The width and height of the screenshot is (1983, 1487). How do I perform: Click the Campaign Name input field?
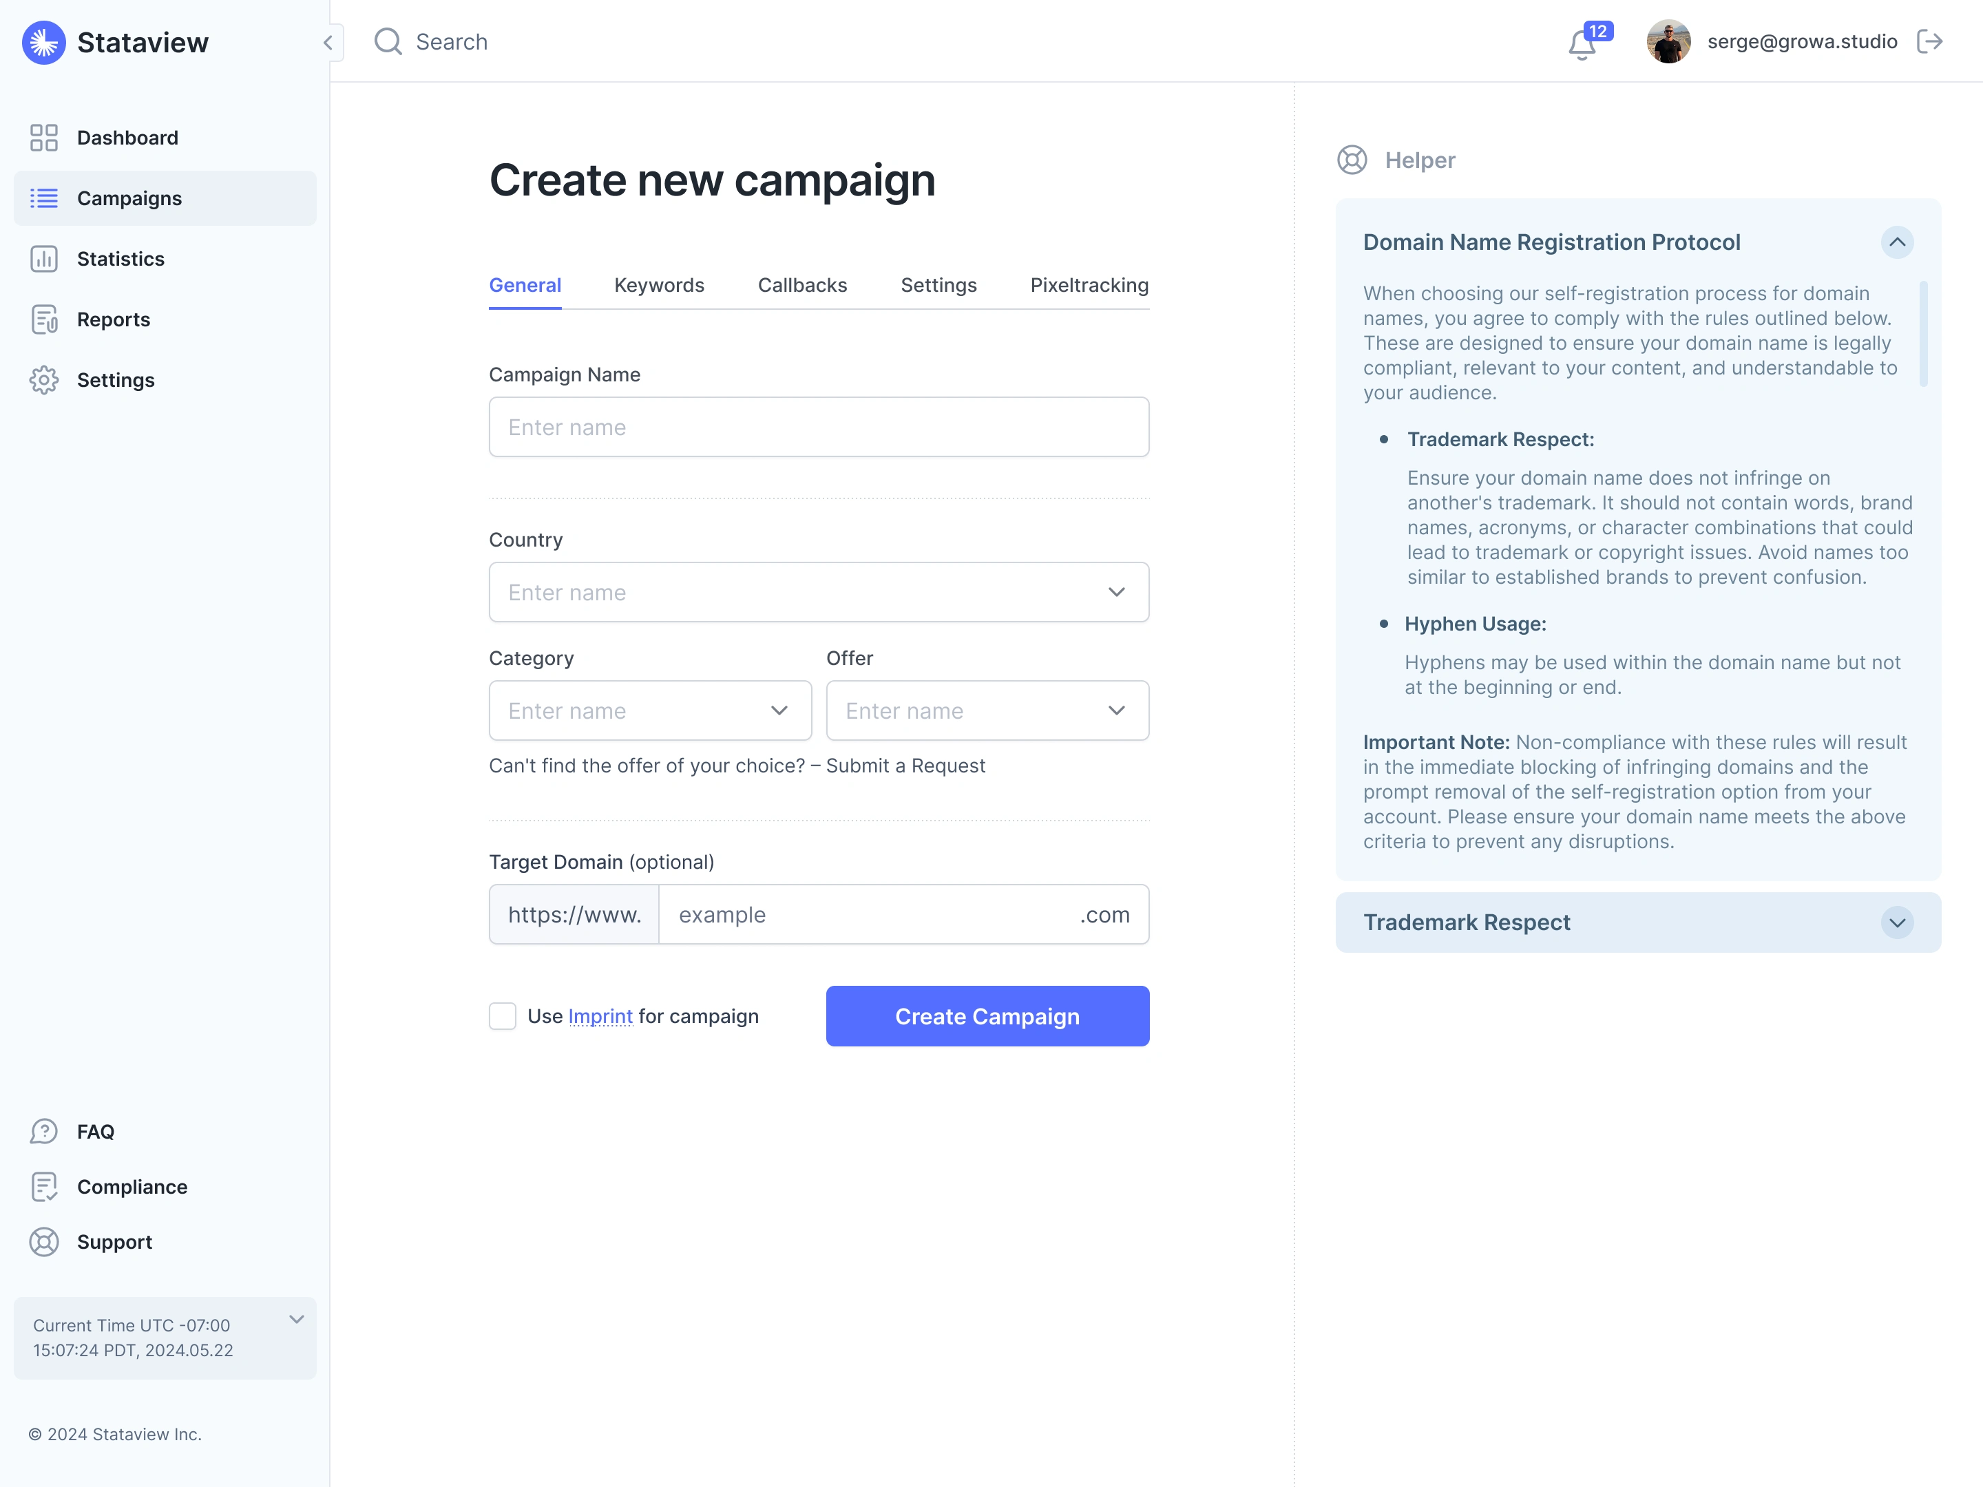819,427
